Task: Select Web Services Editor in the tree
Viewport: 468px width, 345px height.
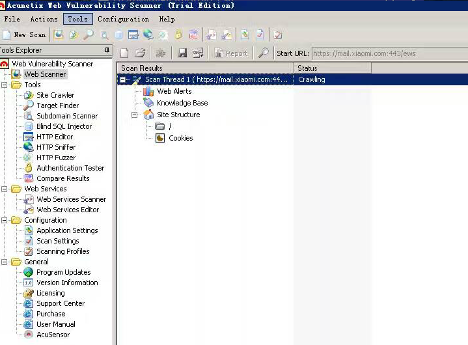Action: click(x=68, y=210)
